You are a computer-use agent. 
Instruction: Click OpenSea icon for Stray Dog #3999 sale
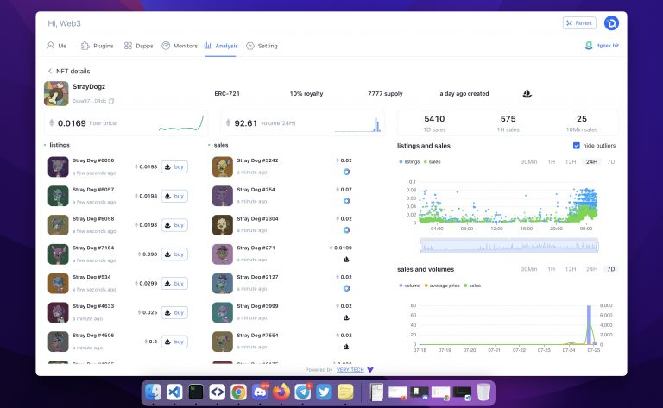346,317
